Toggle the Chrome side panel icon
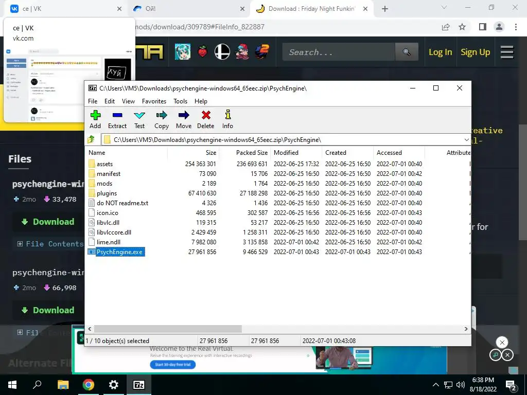Image resolution: width=527 pixels, height=395 pixels. coord(483,27)
